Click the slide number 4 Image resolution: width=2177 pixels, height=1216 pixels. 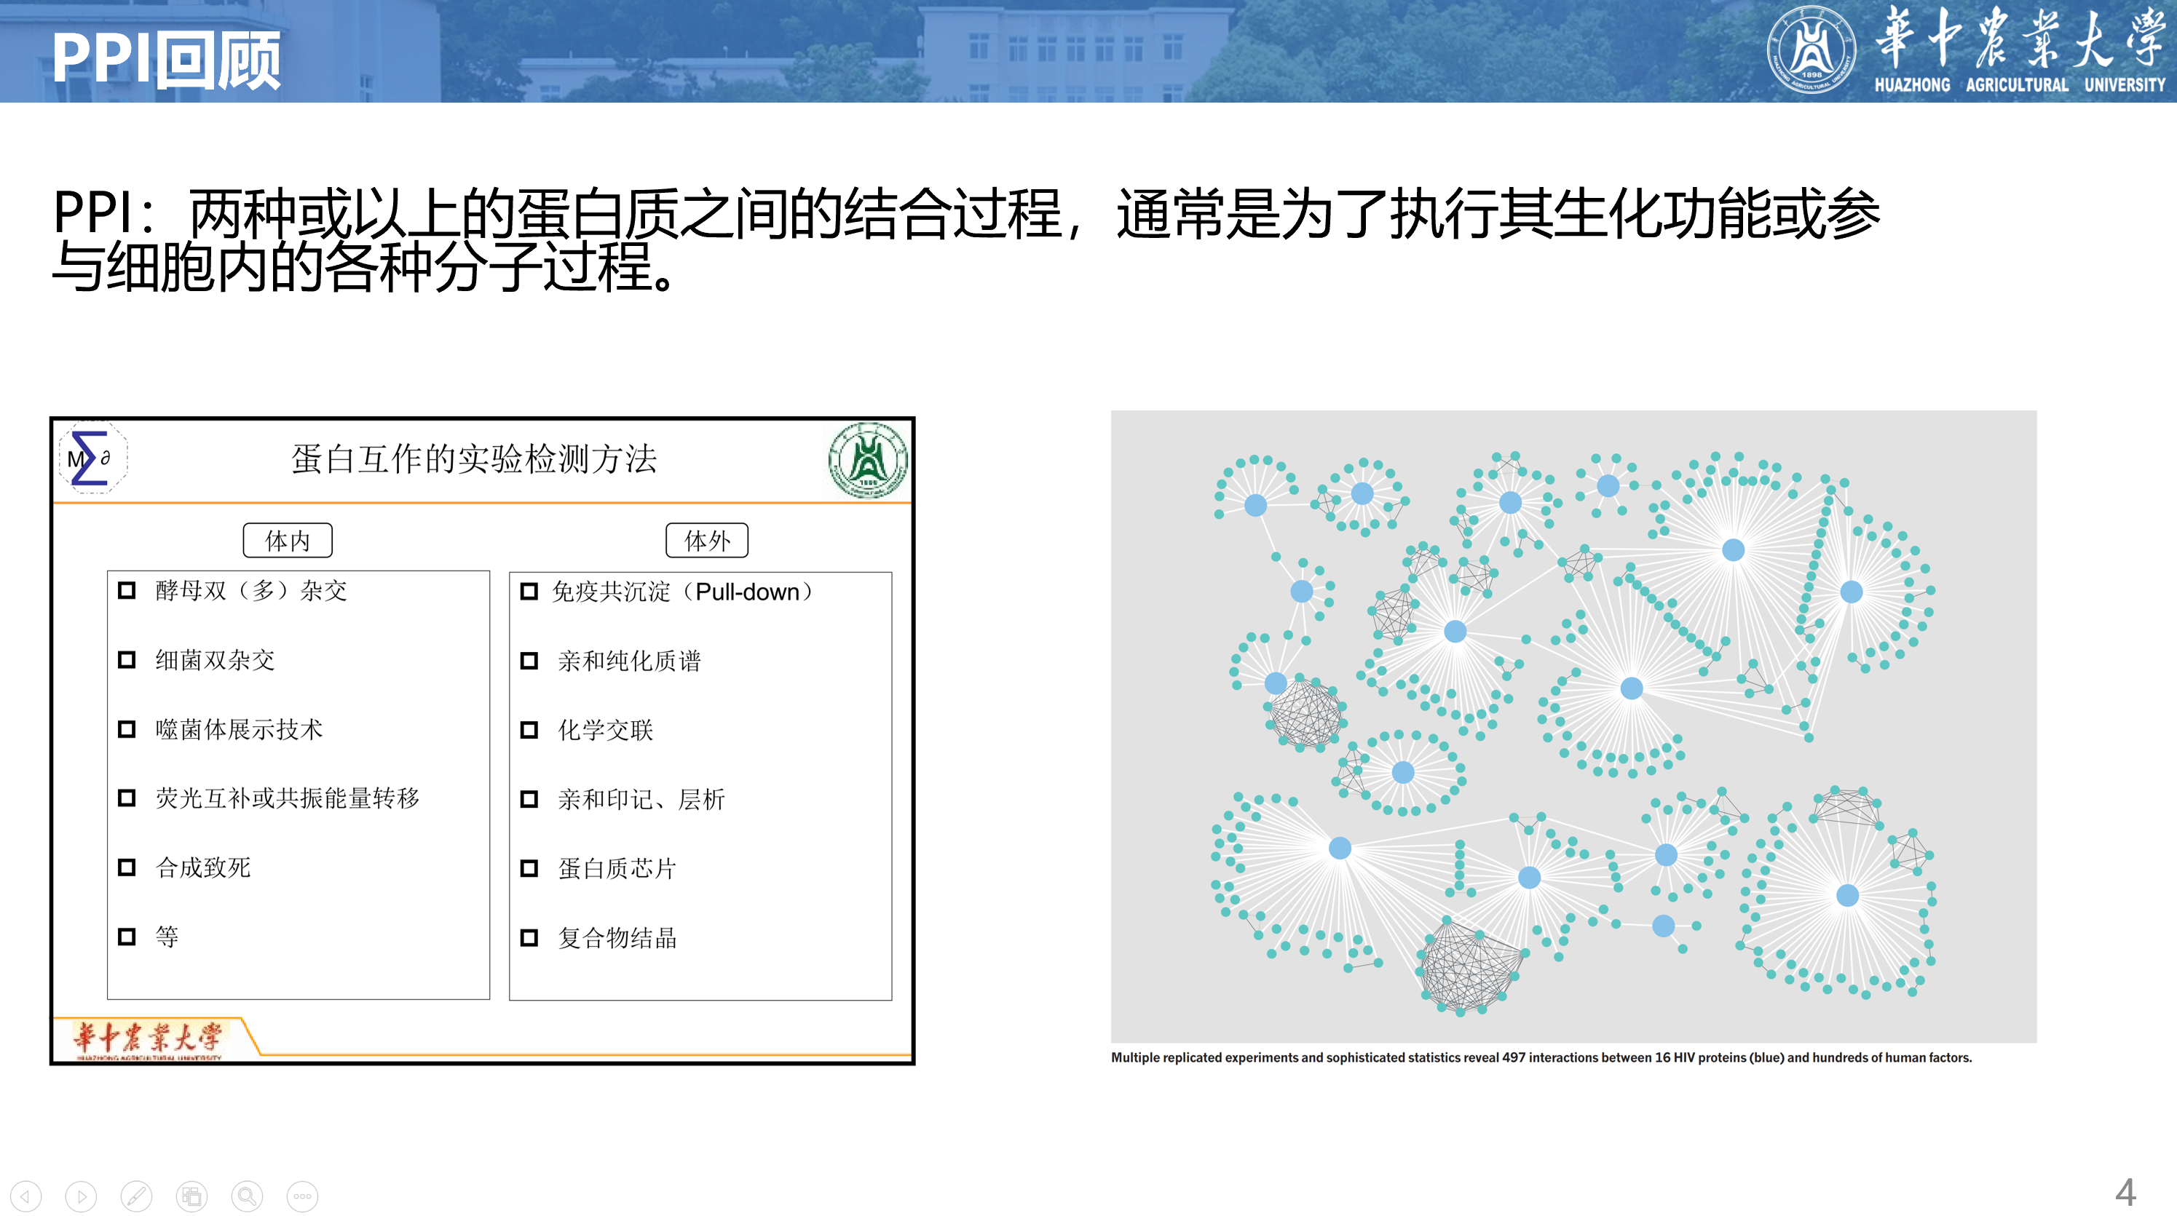coord(2125,1191)
